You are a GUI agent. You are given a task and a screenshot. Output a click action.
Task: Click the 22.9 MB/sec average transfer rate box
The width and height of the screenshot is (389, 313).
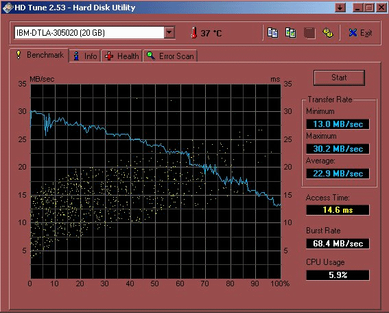338,173
